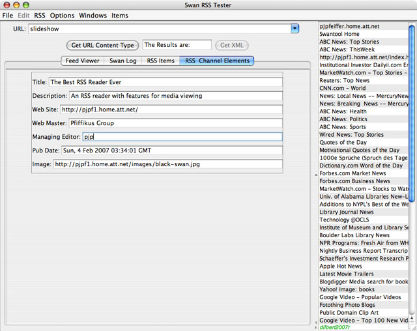This screenshot has height=331, width=417.
Task: Click the Items menu
Action: tap(120, 15)
